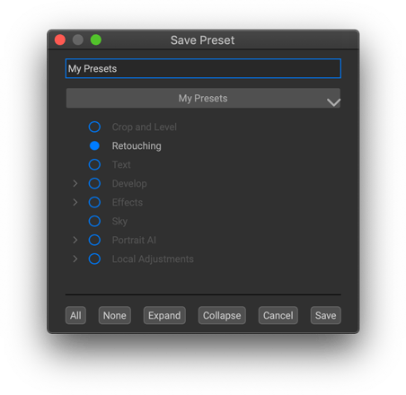Toggle the Local Adjustments circle
406x395 pixels.
pyautogui.click(x=94, y=259)
